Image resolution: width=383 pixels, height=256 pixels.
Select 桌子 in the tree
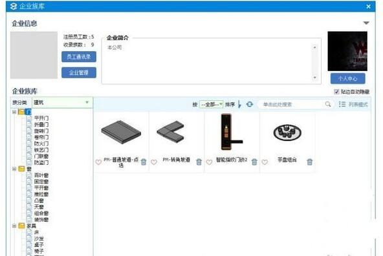39,245
